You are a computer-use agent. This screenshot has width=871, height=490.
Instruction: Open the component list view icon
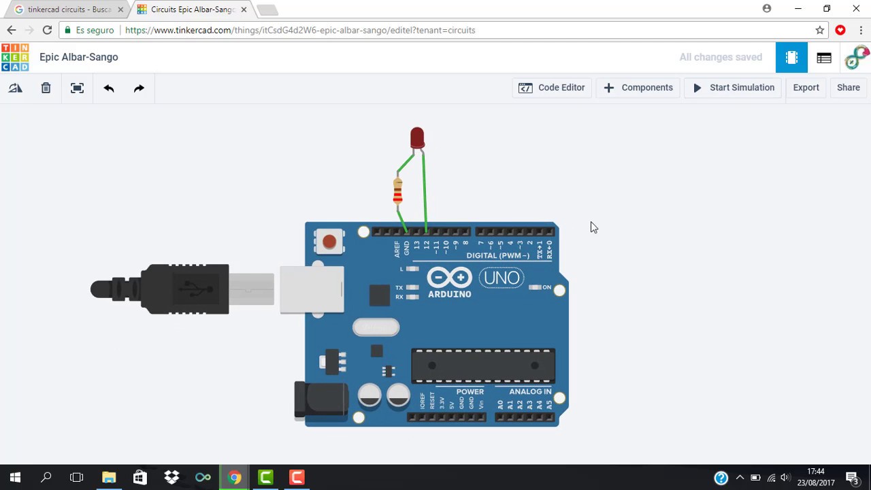pyautogui.click(x=824, y=58)
